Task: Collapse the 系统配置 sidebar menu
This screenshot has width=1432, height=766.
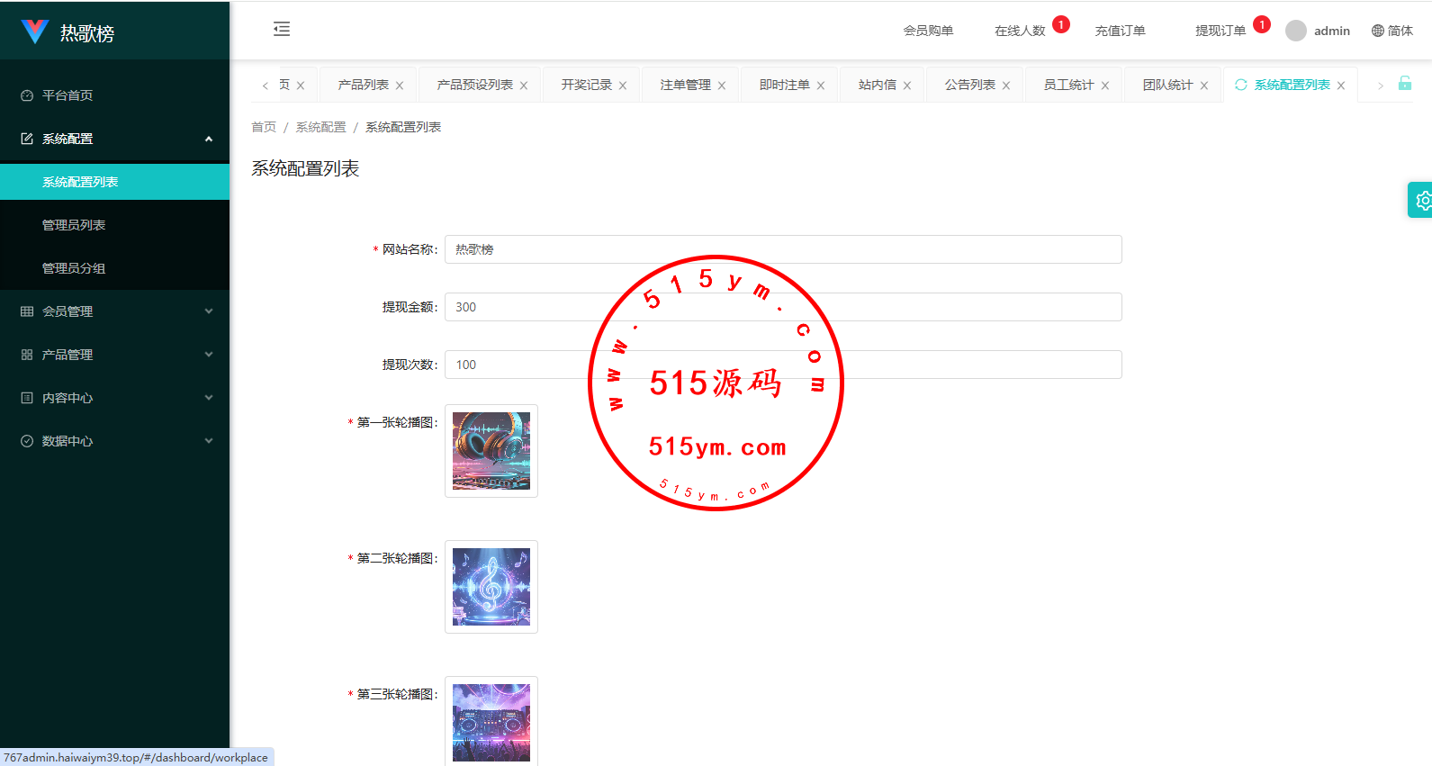Action: tap(114, 139)
